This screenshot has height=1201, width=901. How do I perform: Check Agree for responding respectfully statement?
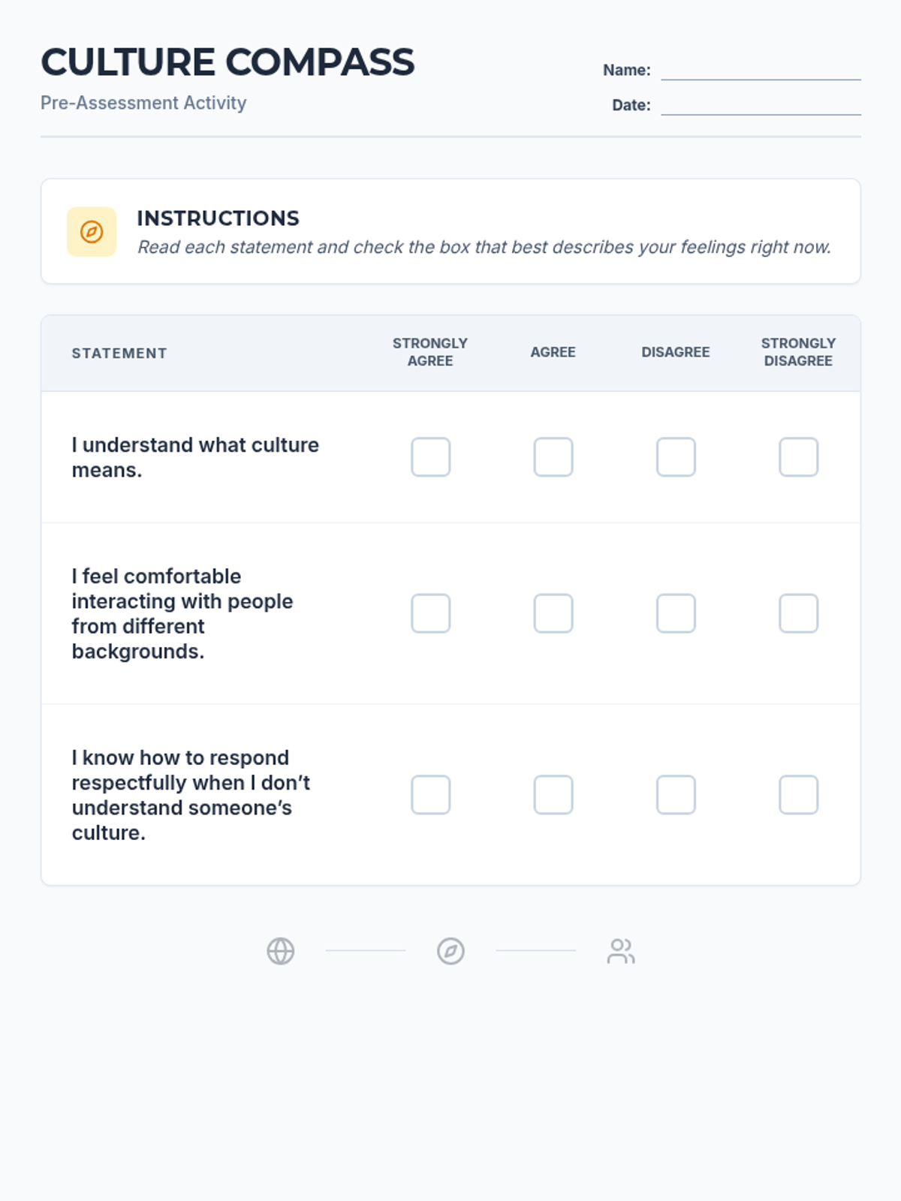[x=553, y=795]
